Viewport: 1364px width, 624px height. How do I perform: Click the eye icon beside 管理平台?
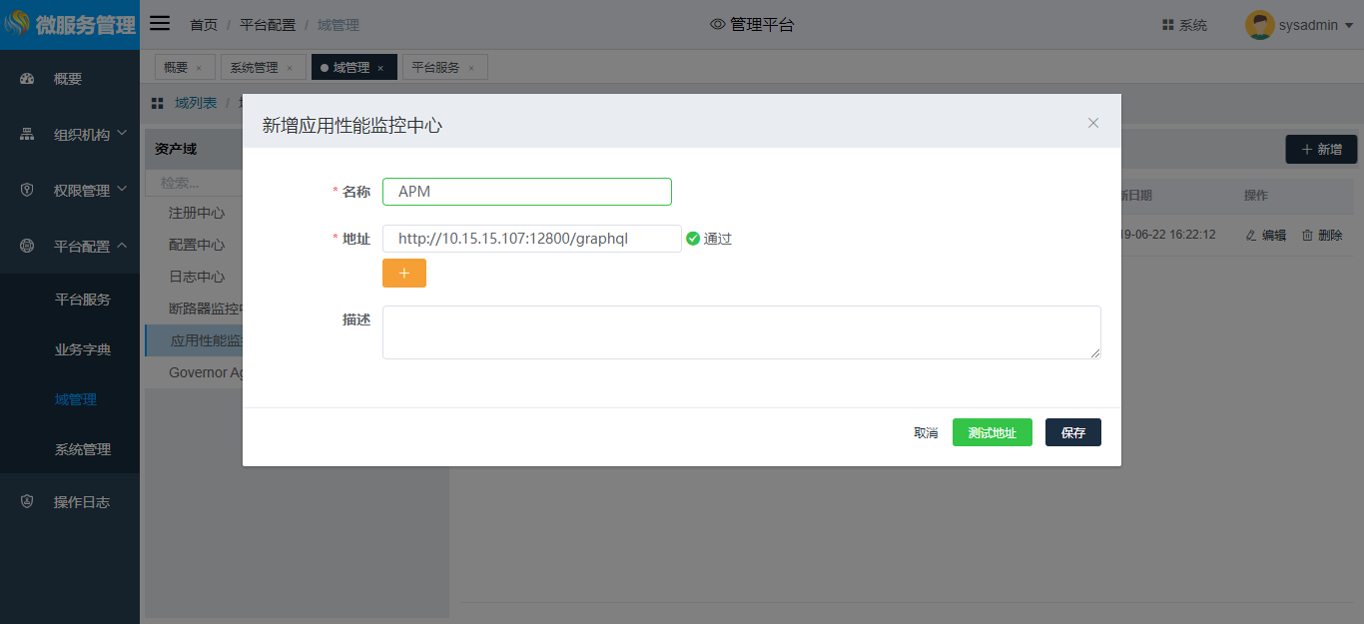[717, 25]
